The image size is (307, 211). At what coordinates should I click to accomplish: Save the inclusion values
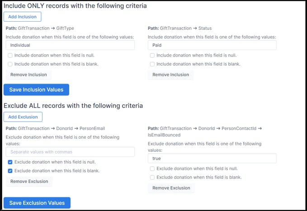pos(36,89)
